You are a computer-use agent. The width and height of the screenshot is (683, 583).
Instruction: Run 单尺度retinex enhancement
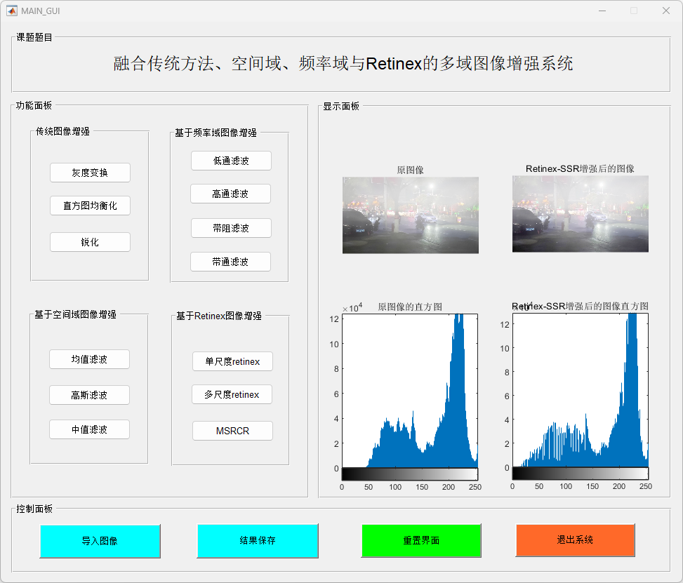point(232,361)
